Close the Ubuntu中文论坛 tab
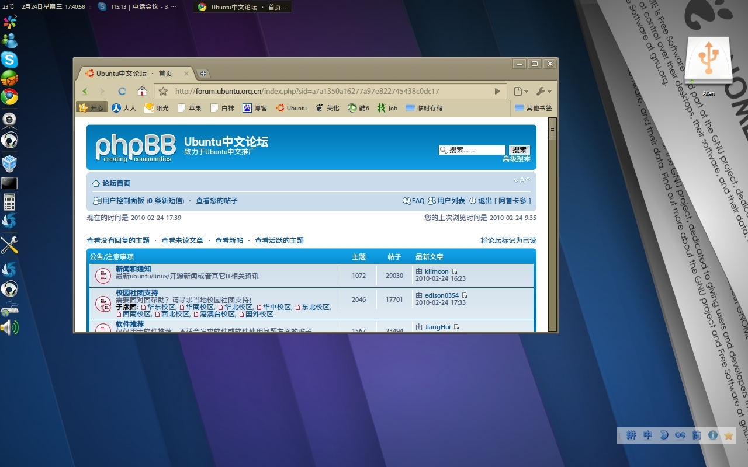This screenshot has width=748, height=467. (x=187, y=74)
